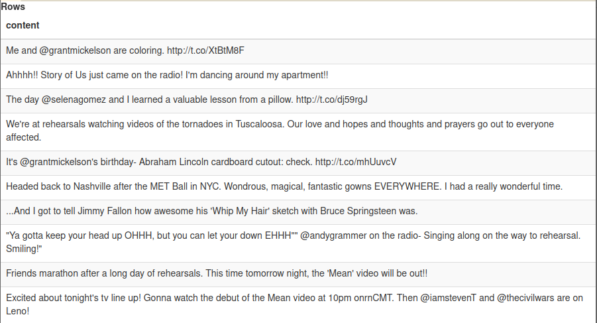Open the http://t.co/dj59rgJ link
The image size is (597, 323).
pos(331,99)
